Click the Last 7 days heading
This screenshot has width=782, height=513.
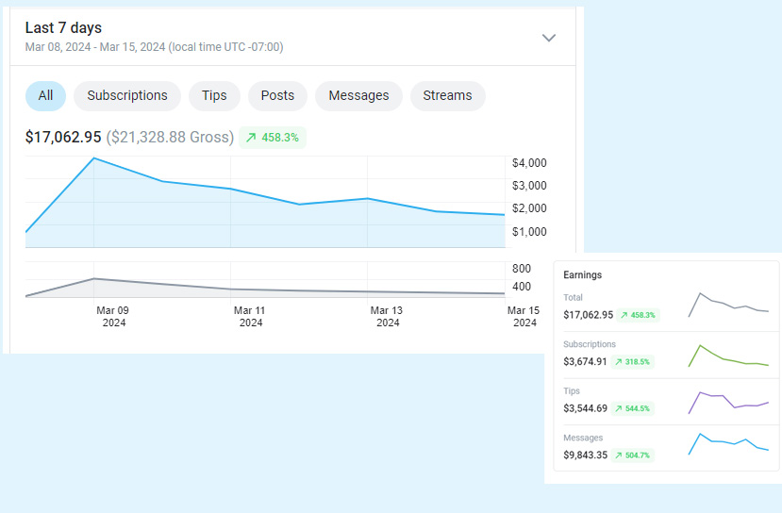63,28
